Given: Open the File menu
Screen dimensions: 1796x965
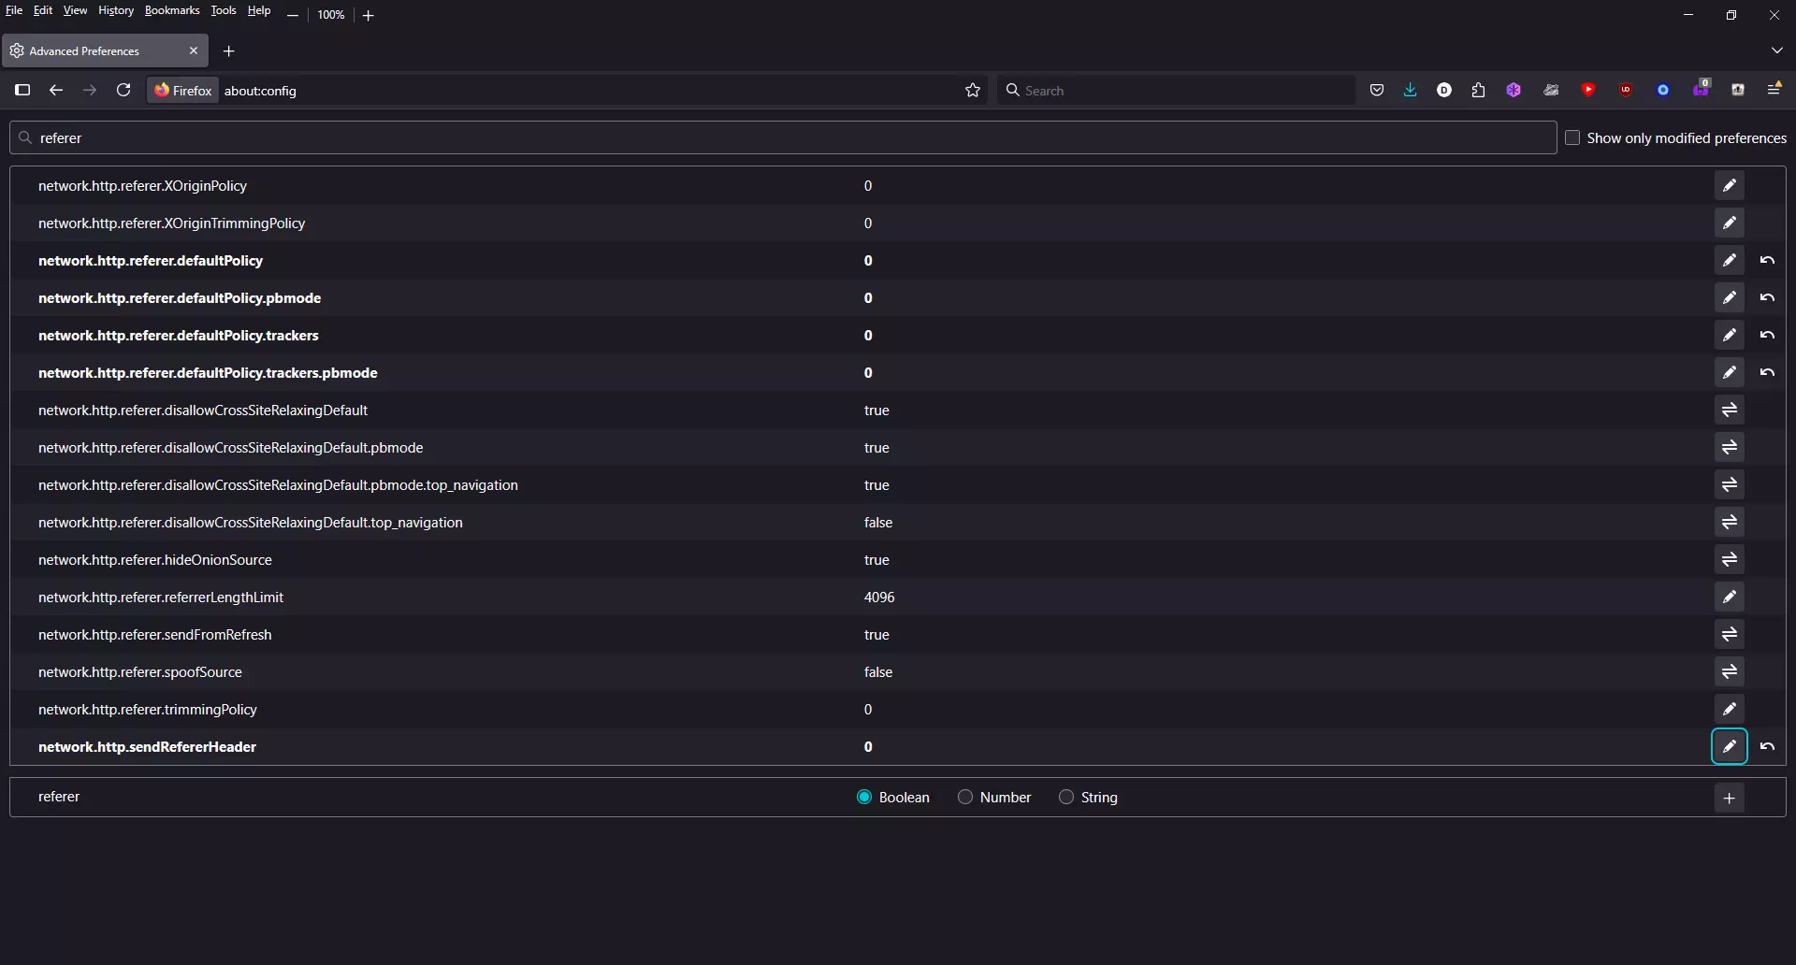Looking at the screenshot, I should click(14, 10).
